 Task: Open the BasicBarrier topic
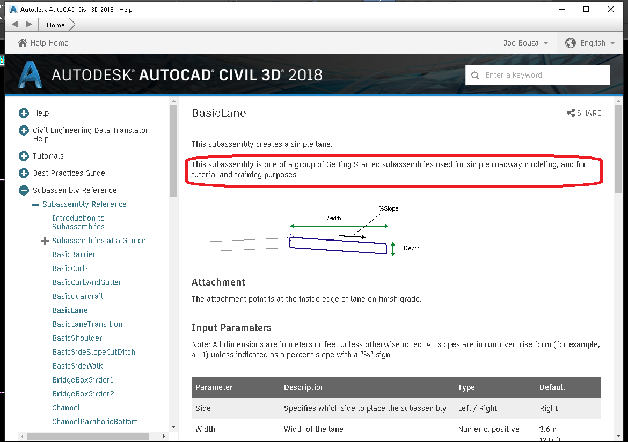pyautogui.click(x=74, y=254)
